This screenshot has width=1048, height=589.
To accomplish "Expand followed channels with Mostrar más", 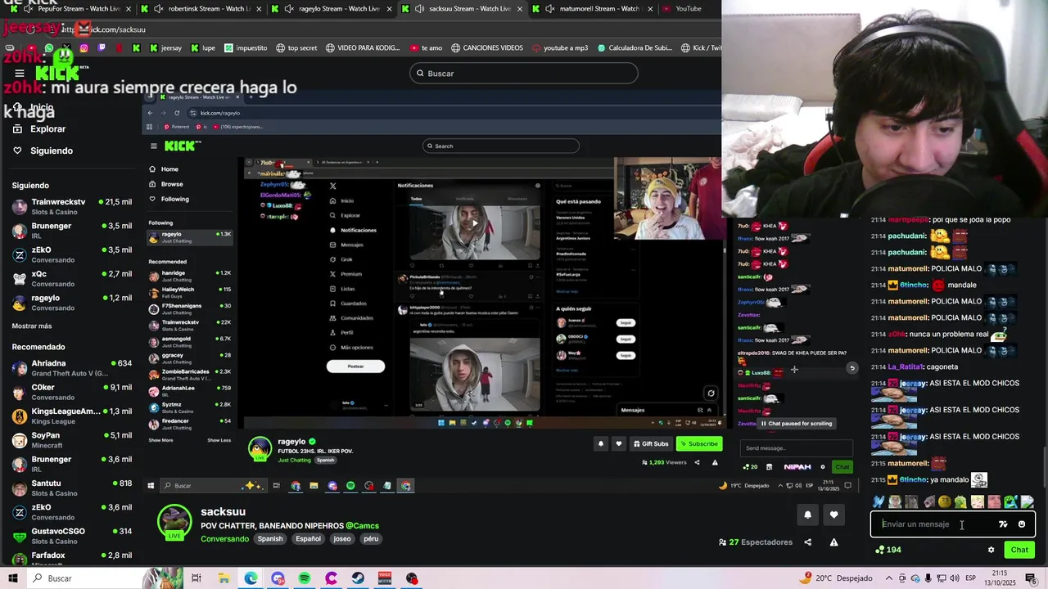I will click(x=32, y=326).
